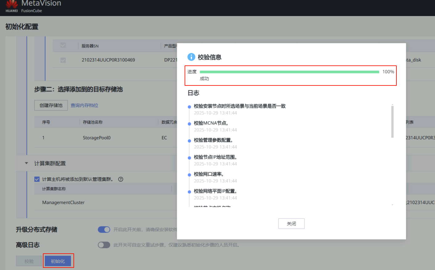This screenshot has height=270, width=435.
Task: Collapse the 计算集群配置 section
Action: 27,163
